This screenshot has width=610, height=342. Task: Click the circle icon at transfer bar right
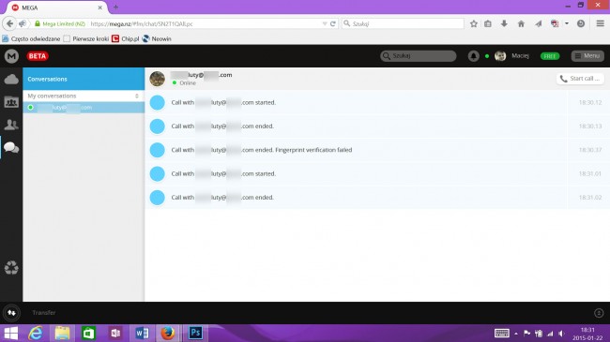point(599,313)
